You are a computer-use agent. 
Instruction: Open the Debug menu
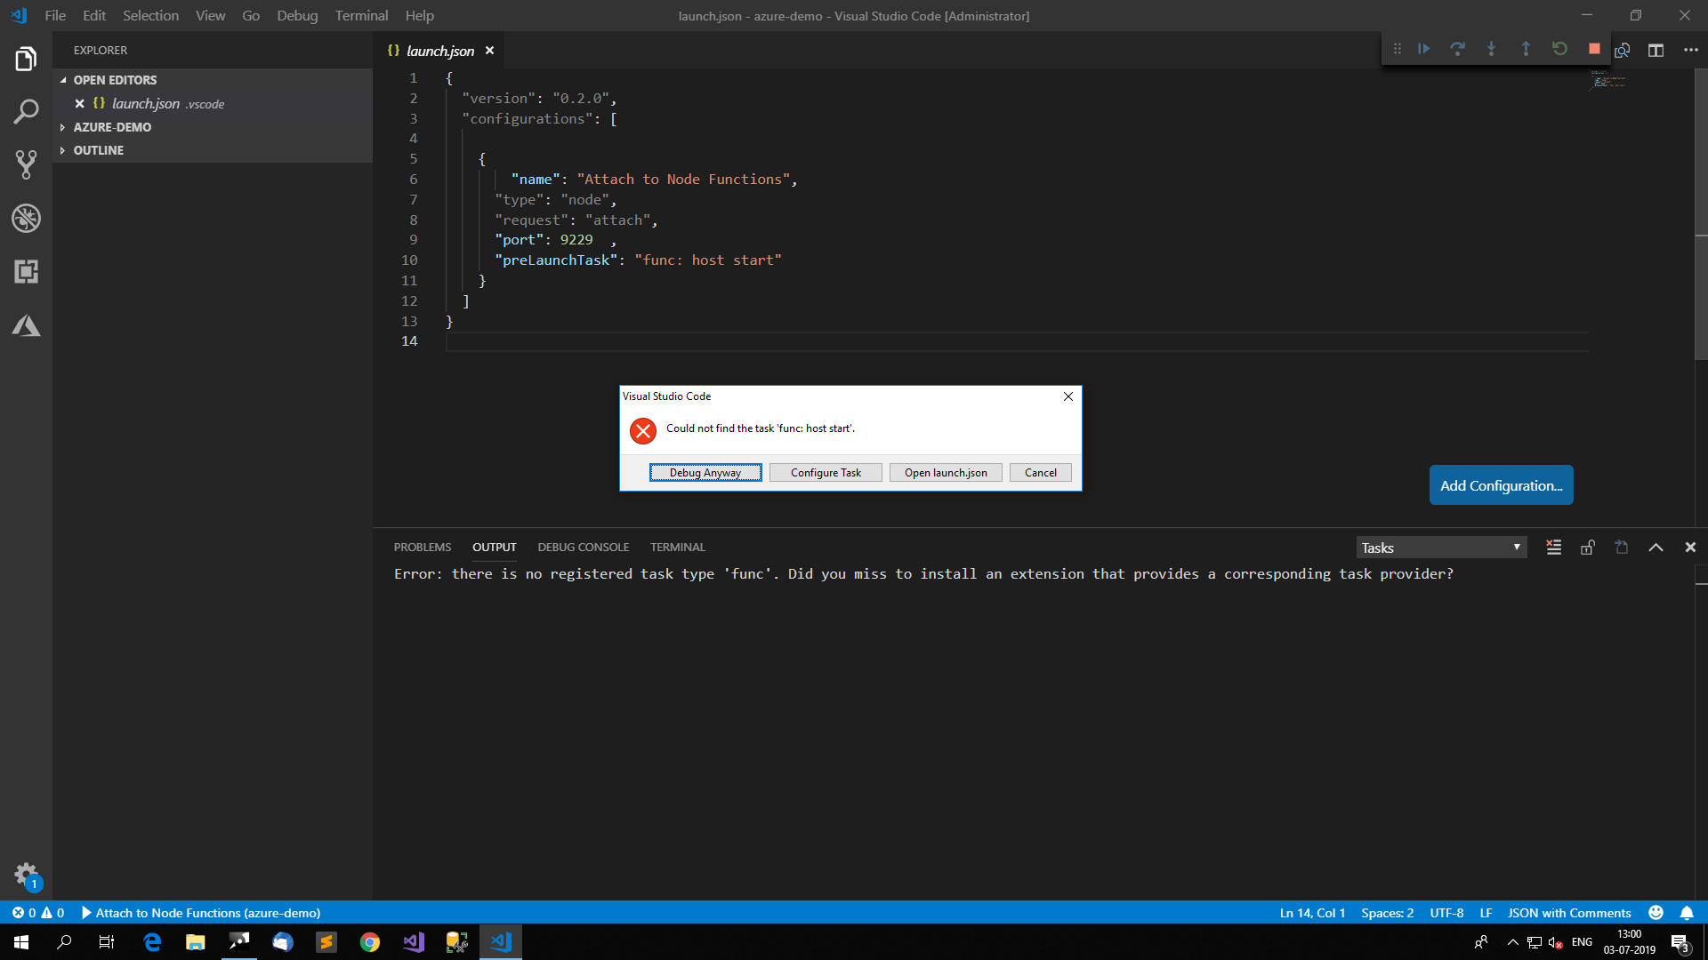(296, 15)
